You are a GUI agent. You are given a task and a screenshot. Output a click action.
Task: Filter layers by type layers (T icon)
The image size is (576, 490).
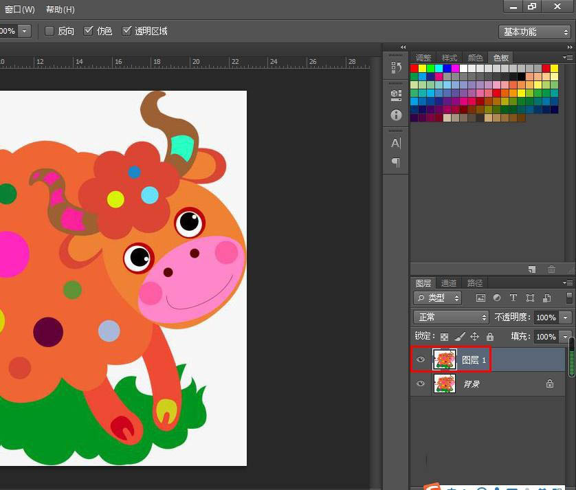(513, 298)
